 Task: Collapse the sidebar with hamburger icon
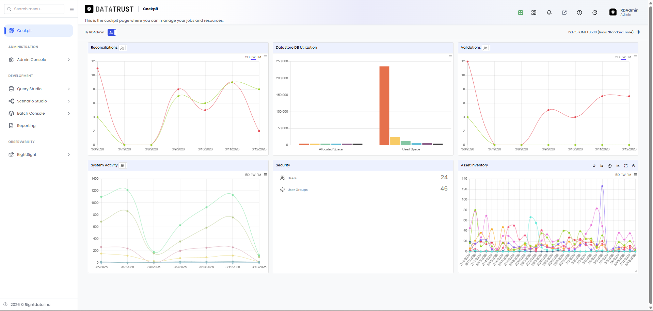tap(71, 10)
